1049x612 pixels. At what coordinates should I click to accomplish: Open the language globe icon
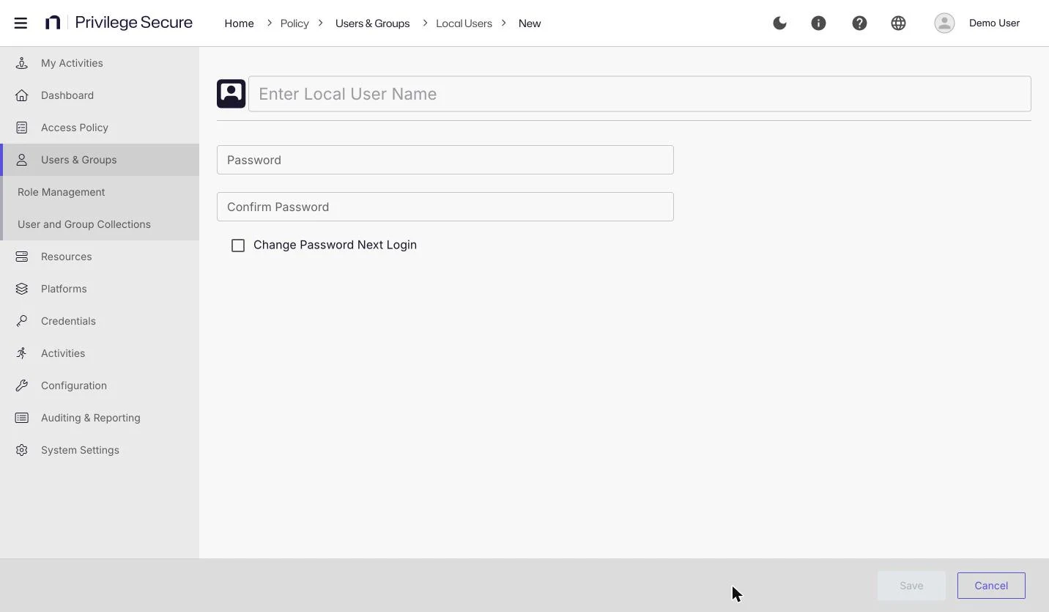898,23
